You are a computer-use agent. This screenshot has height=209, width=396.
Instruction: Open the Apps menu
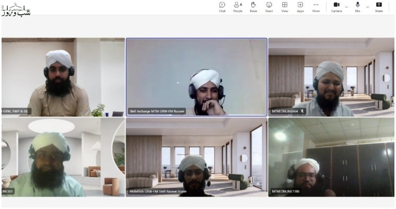(300, 6)
